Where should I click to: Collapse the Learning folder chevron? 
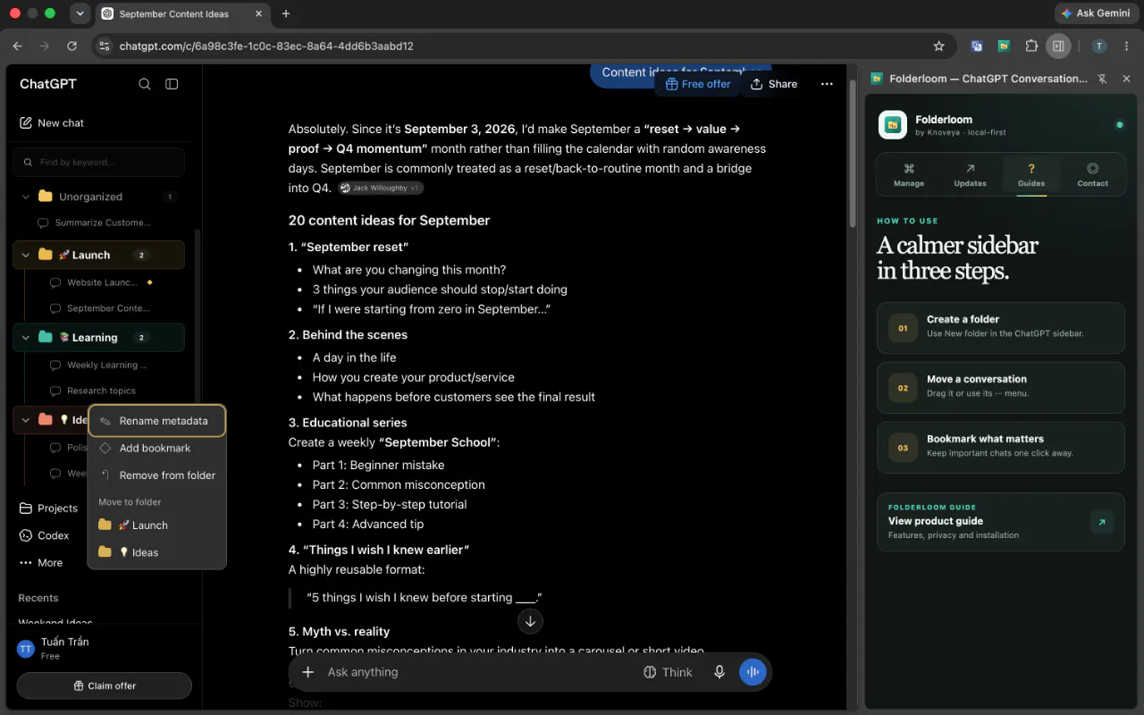[x=26, y=337]
